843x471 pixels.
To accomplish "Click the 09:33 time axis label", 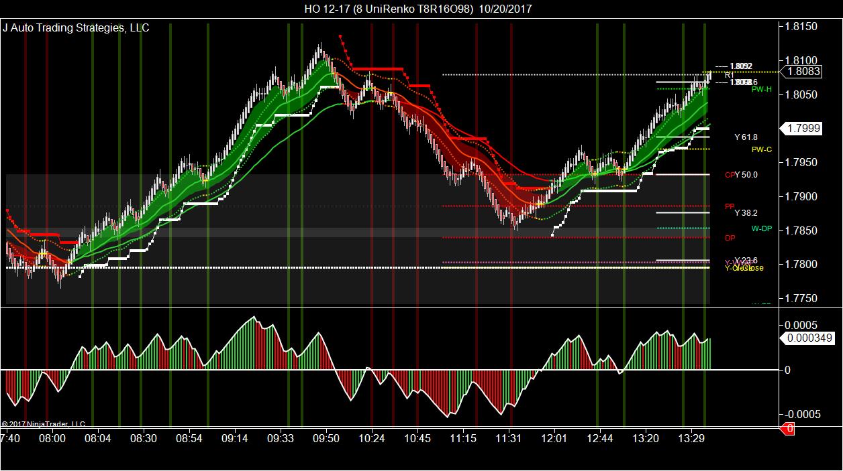I will click(281, 439).
